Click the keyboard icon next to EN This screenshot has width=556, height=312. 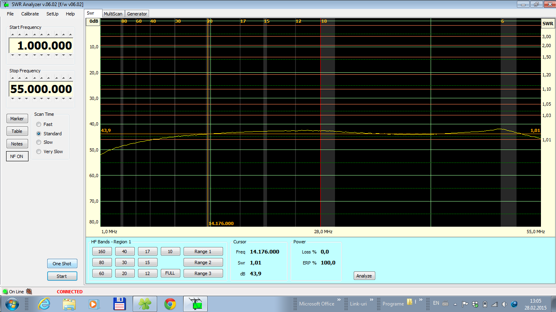[x=445, y=303]
